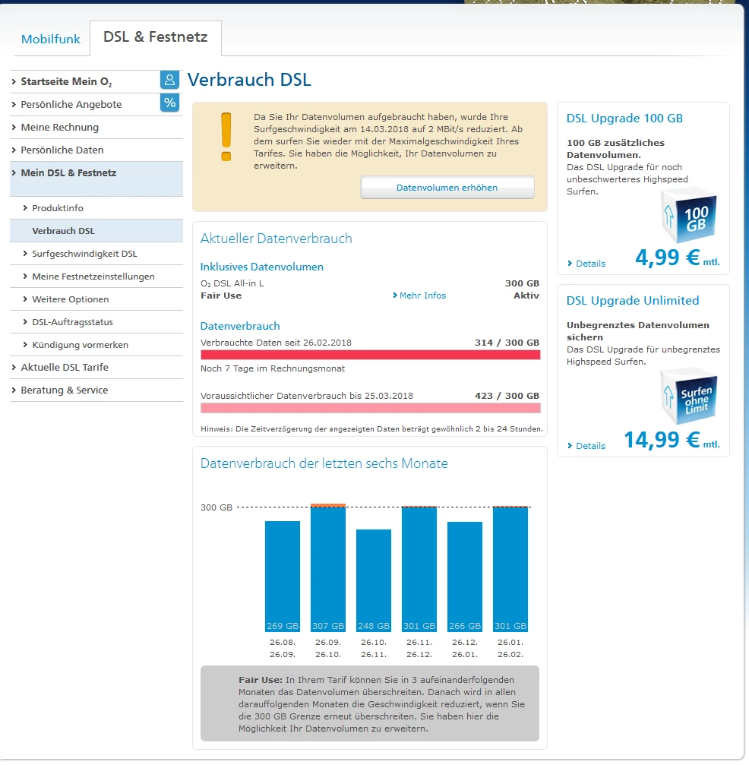Click the Aktiv status text
Image resolution: width=749 pixels, height=765 pixels.
point(526,296)
